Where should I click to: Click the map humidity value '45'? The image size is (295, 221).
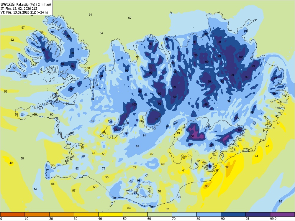coord(278,123)
